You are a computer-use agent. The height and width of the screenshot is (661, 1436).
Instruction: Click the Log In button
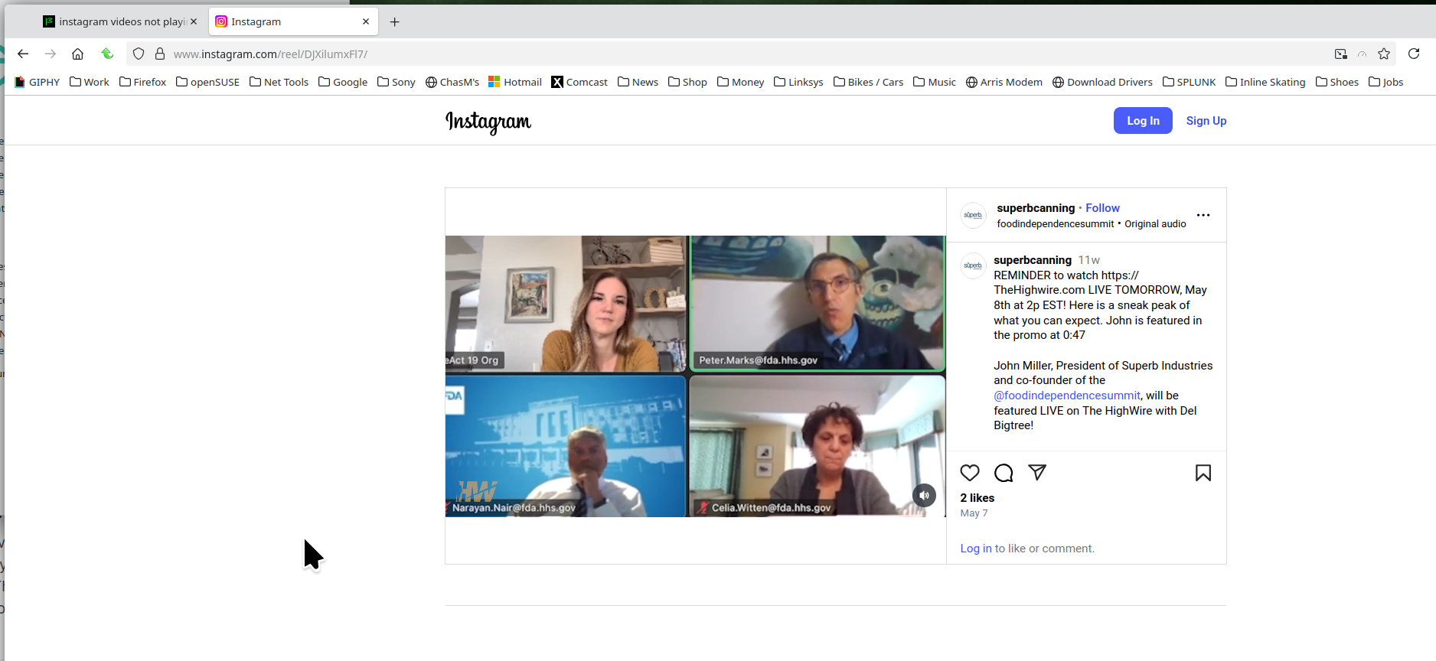point(1143,121)
